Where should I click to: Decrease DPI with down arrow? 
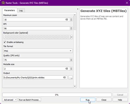(71, 29)
